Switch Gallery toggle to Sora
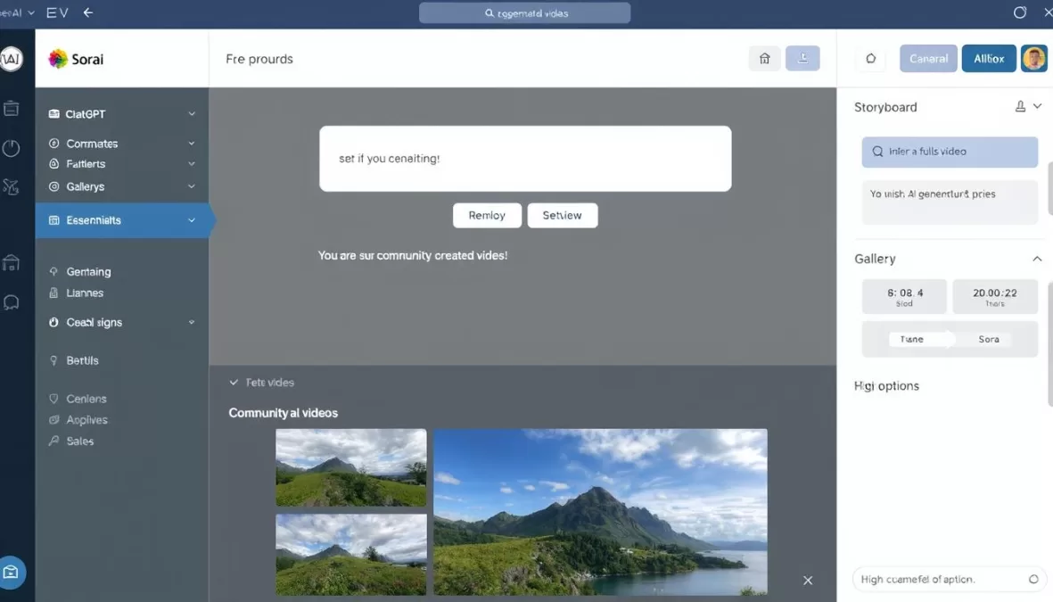This screenshot has width=1053, height=602. click(988, 339)
